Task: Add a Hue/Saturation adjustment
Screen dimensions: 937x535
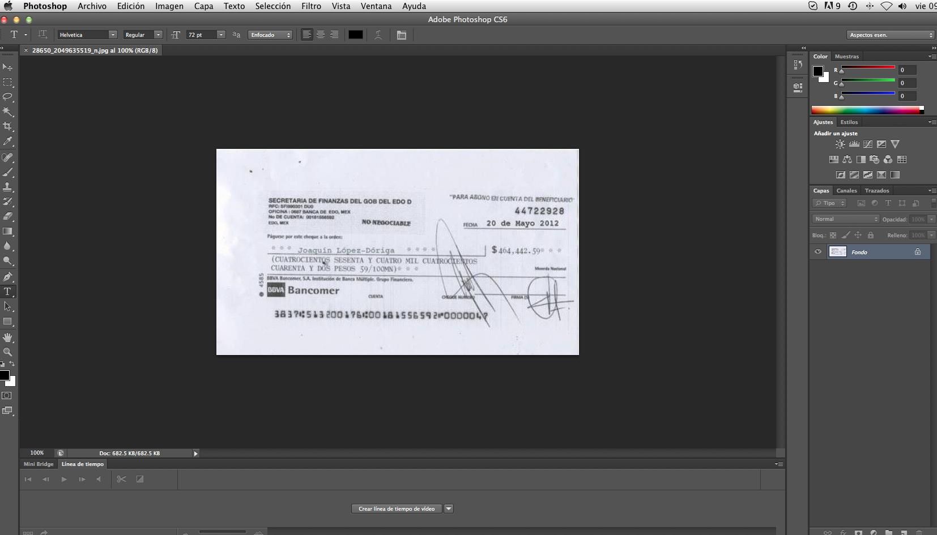Action: (x=833, y=160)
